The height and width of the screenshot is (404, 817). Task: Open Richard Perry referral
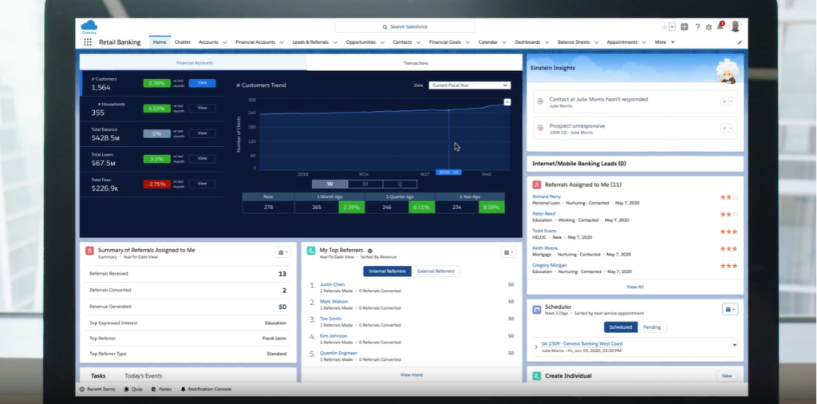[x=546, y=196]
